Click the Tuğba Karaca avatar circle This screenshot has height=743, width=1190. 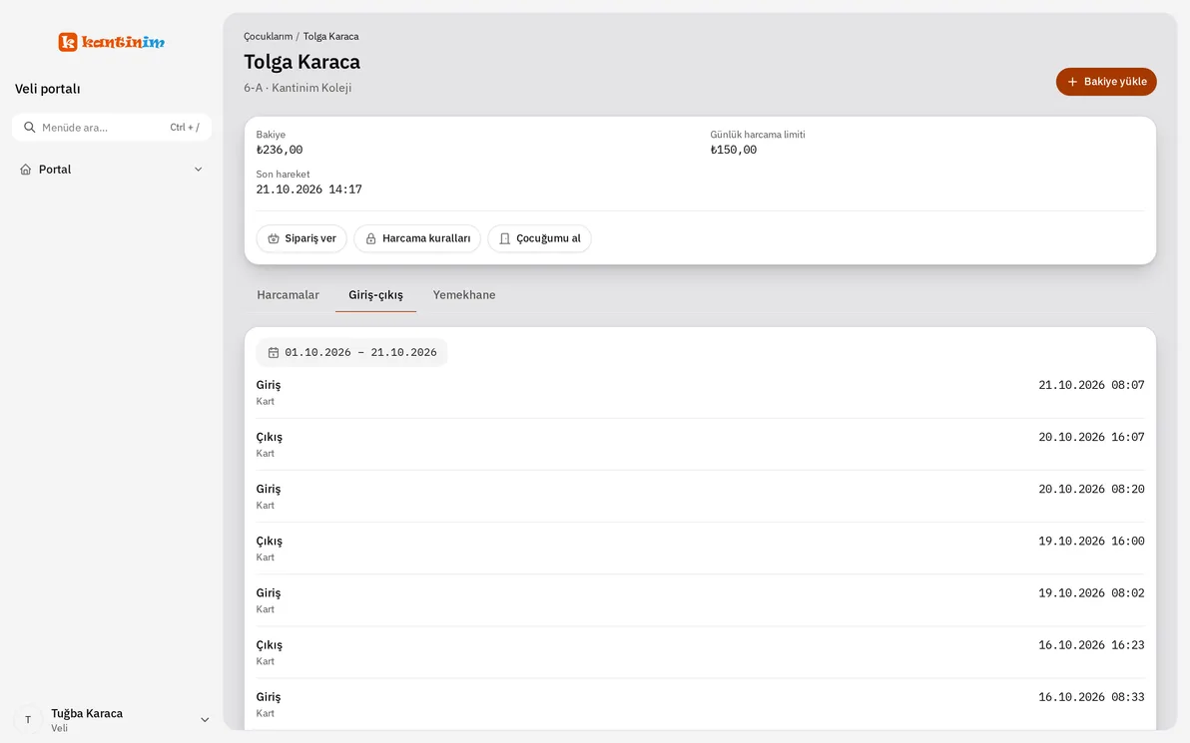tap(28, 720)
